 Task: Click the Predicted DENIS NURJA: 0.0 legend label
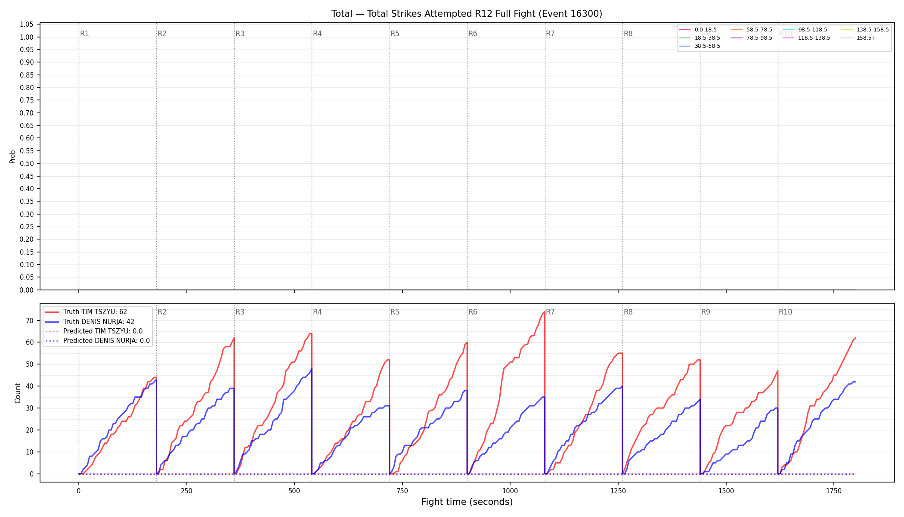pyautogui.click(x=106, y=341)
